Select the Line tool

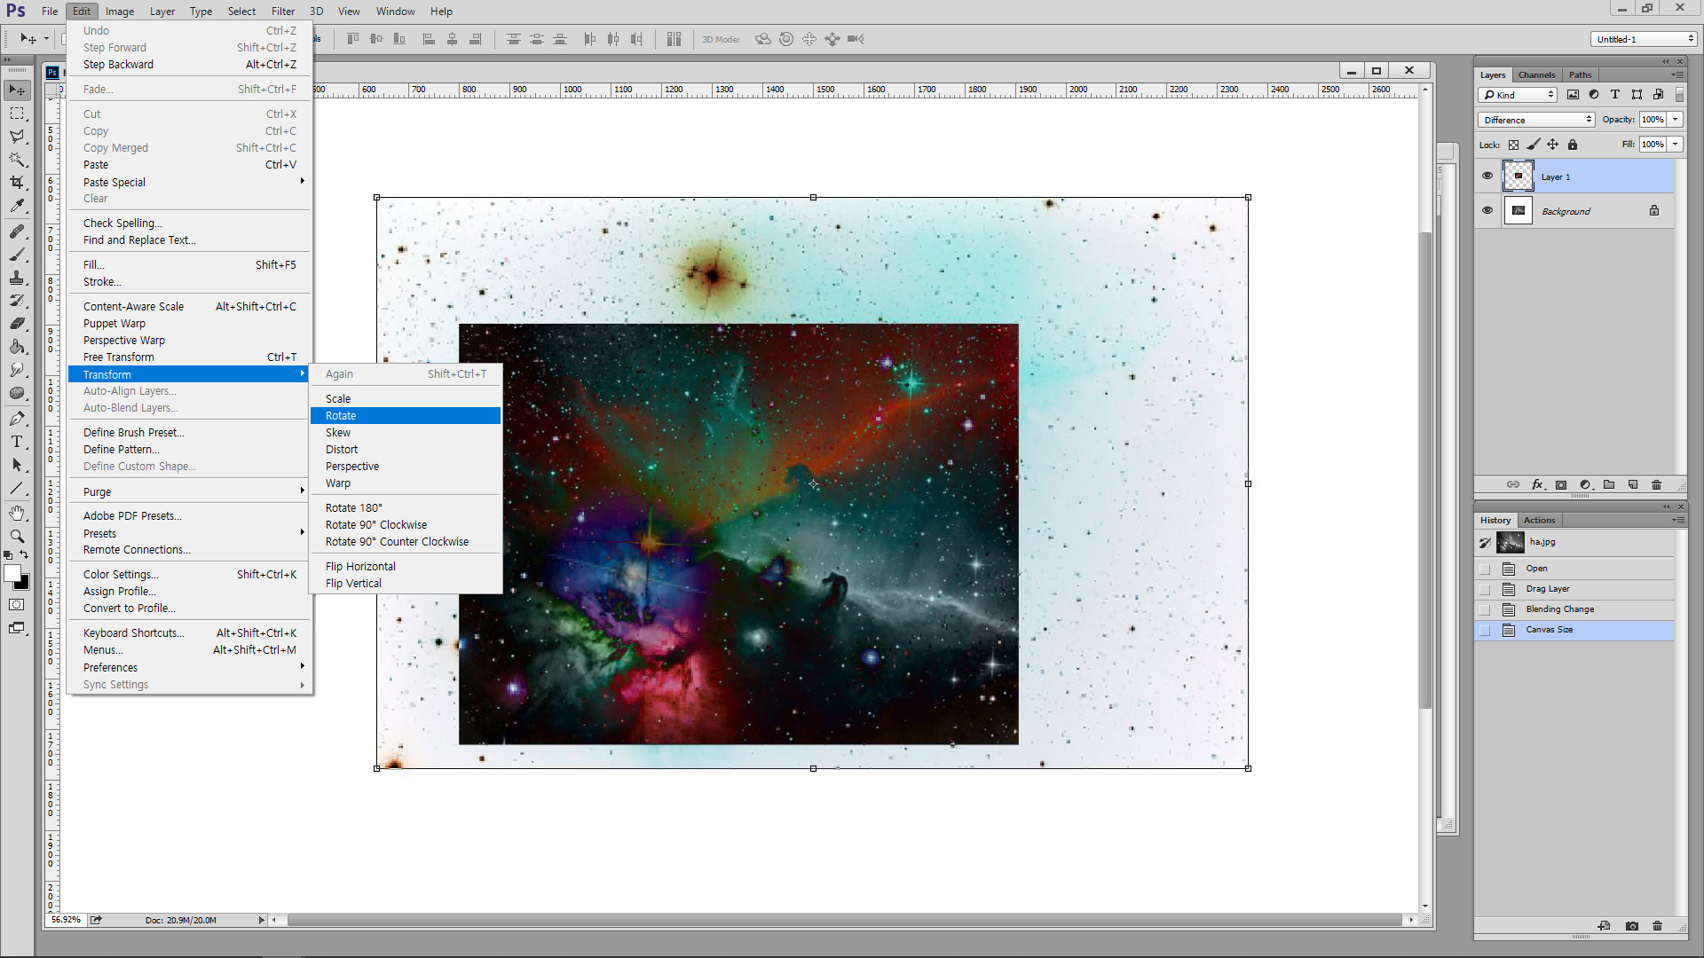[17, 488]
